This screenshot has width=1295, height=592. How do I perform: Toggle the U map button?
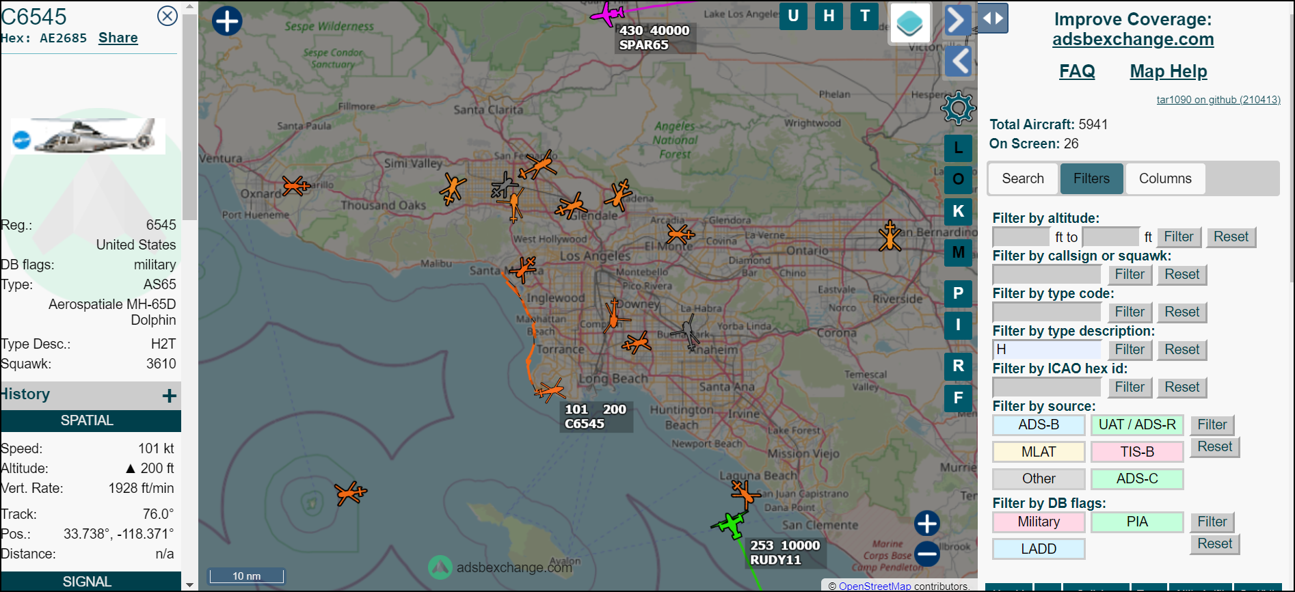point(793,16)
